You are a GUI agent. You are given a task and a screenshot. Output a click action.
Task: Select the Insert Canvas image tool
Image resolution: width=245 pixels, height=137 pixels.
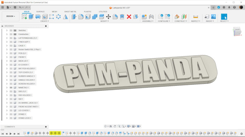point(214,17)
